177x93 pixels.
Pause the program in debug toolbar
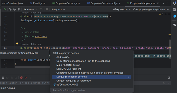3,78
